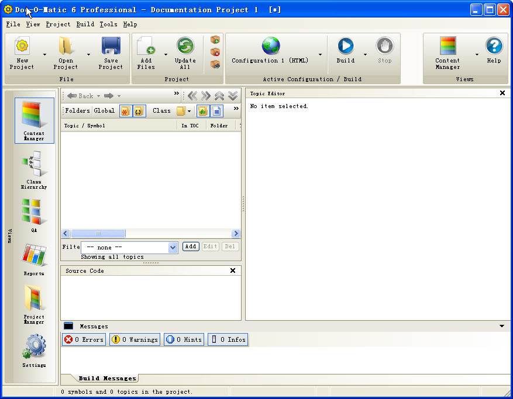Click the Forward arrow navigation button
Image resolution: width=513 pixels, height=399 pixels.
click(109, 96)
